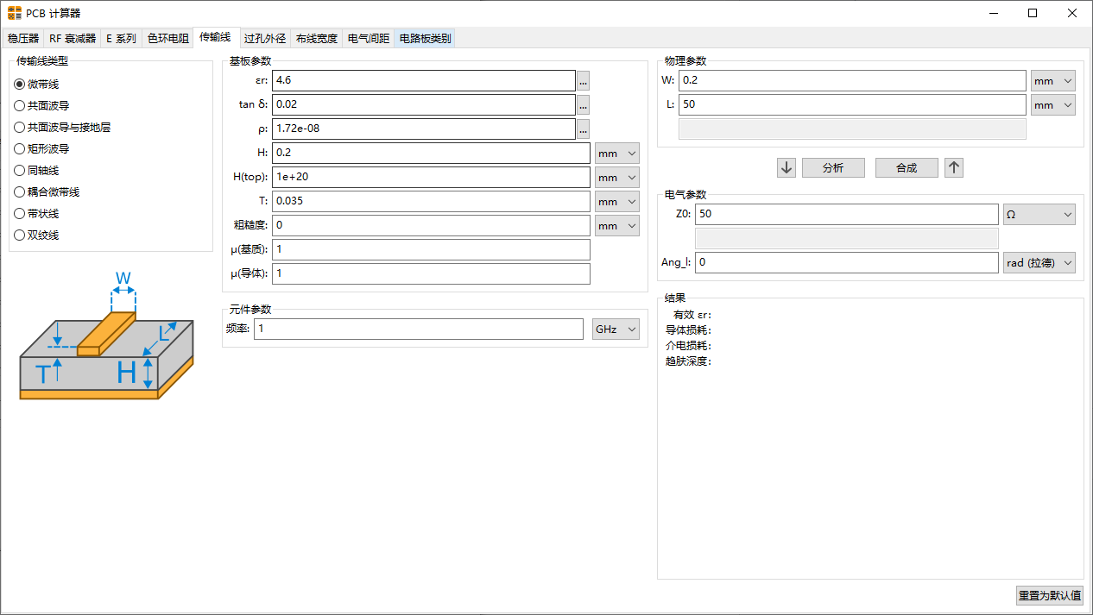This screenshot has height=615, width=1093.
Task: Open the Ang_l rad unit dropdown
Action: coord(1039,262)
